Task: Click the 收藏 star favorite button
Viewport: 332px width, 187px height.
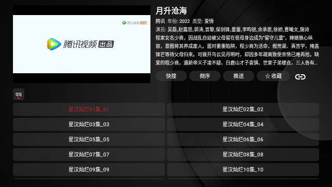Action: (x=273, y=76)
